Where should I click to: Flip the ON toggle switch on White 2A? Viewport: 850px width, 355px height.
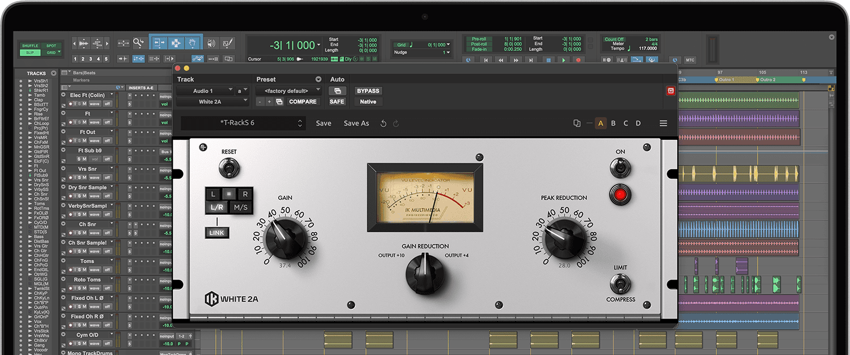[620, 168]
